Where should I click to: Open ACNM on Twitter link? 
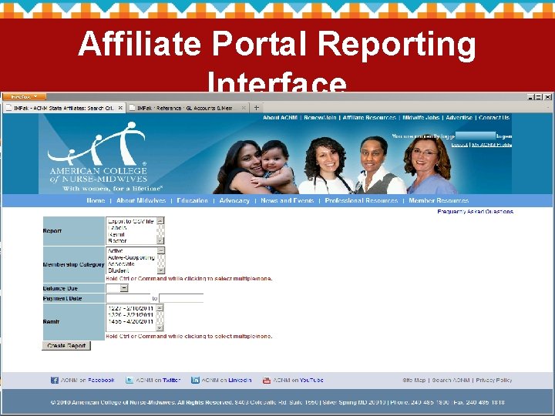pyautogui.click(x=158, y=381)
